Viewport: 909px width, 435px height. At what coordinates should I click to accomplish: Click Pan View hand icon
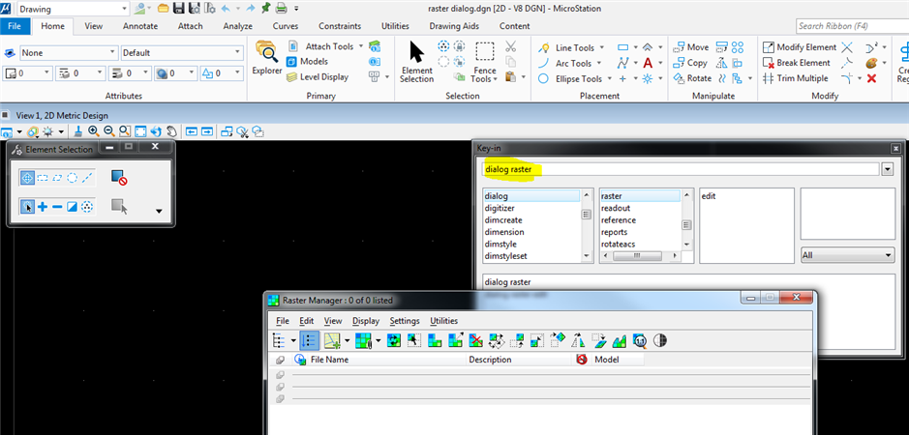tap(171, 132)
